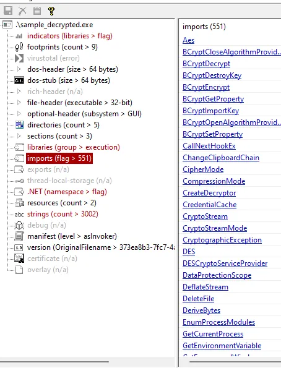Open the CallNextHookEx import link

coord(209,146)
